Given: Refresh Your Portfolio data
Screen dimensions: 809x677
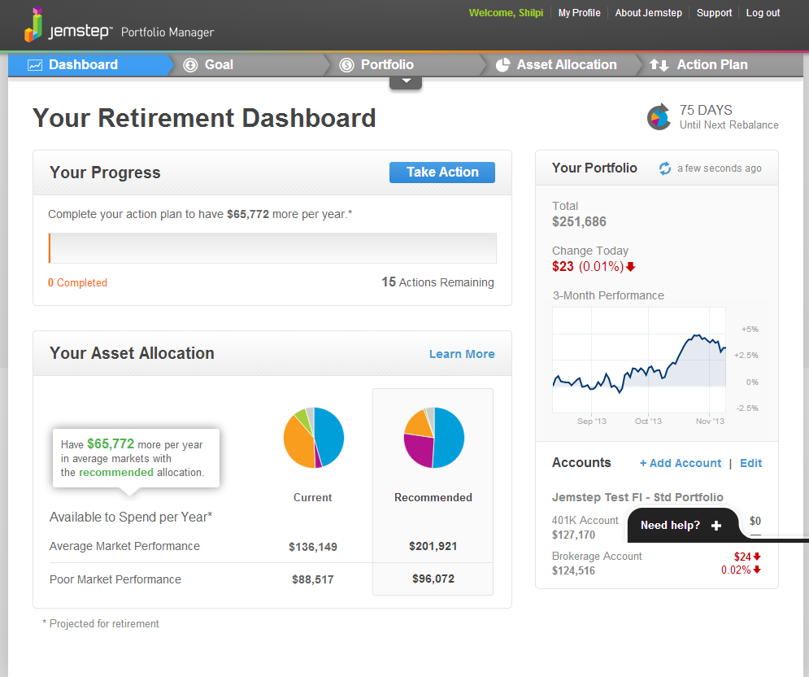Looking at the screenshot, I should (x=663, y=168).
